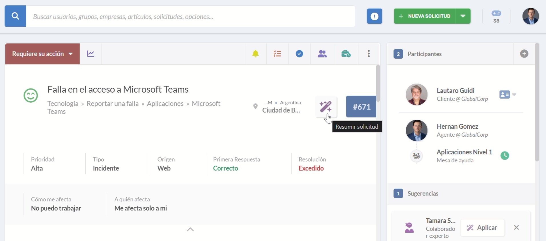Open the blue exclamation alert button
The height and width of the screenshot is (241, 546).
pos(374,16)
